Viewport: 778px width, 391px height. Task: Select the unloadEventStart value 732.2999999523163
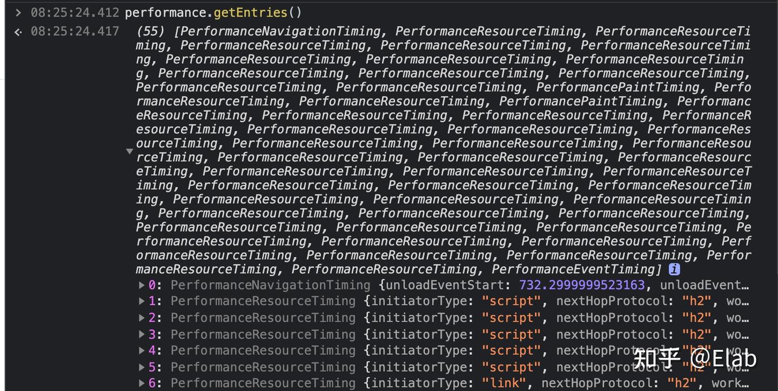pyautogui.click(x=582, y=285)
